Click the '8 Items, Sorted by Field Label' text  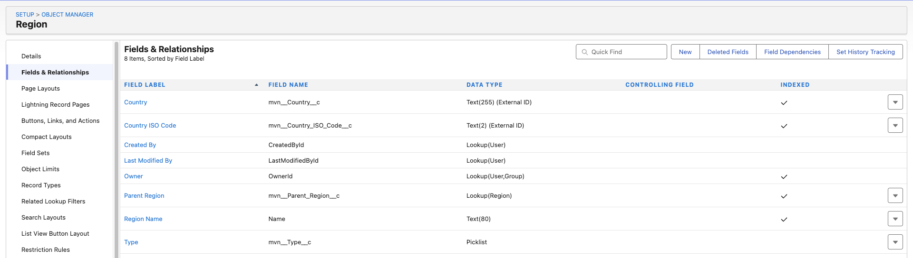coord(164,59)
